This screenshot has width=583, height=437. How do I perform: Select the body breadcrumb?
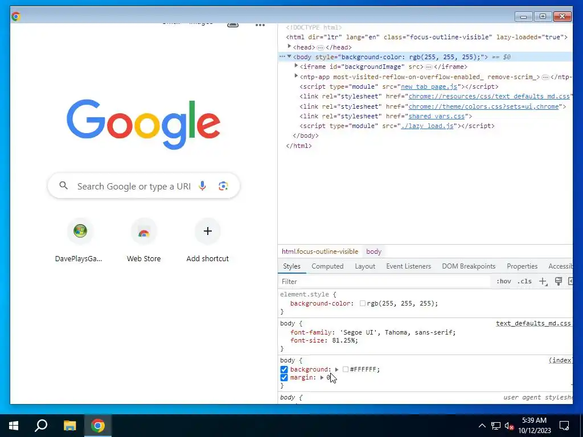click(373, 252)
